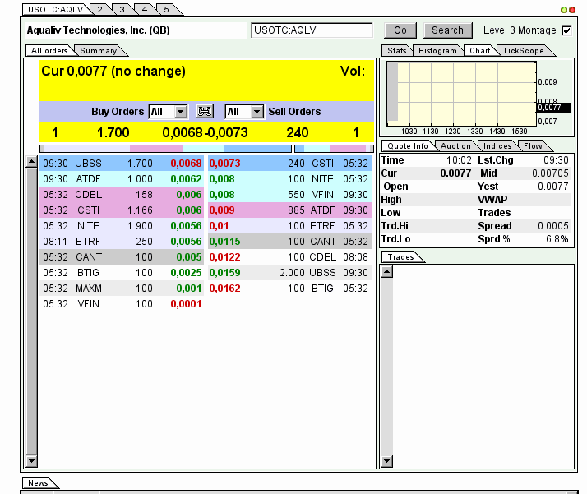Select the Trades tab
The height and width of the screenshot is (494, 587).
(400, 256)
